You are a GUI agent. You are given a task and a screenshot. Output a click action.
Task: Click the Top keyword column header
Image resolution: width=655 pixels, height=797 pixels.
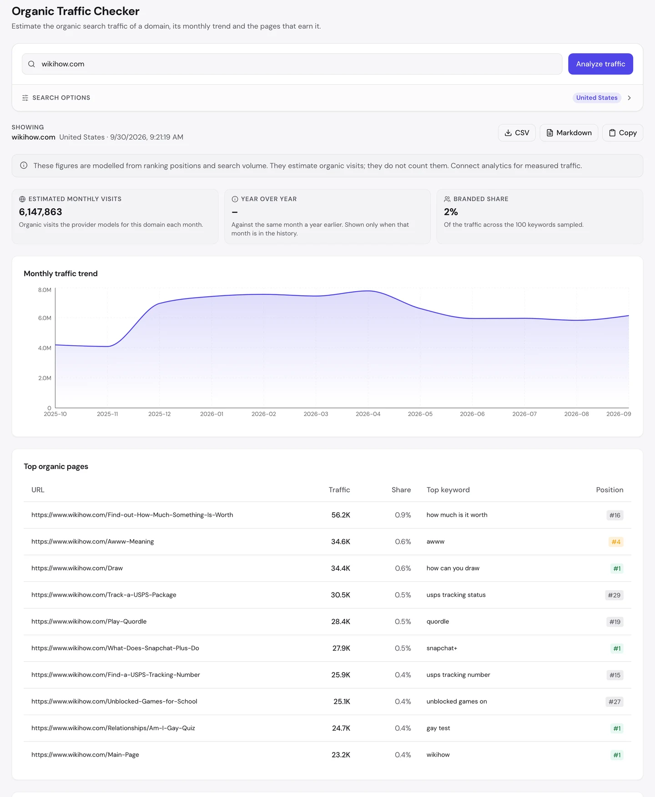[x=448, y=490]
